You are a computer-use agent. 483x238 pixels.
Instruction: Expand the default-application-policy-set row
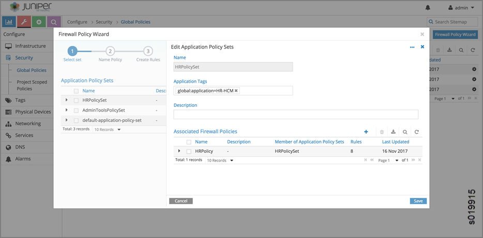point(66,120)
